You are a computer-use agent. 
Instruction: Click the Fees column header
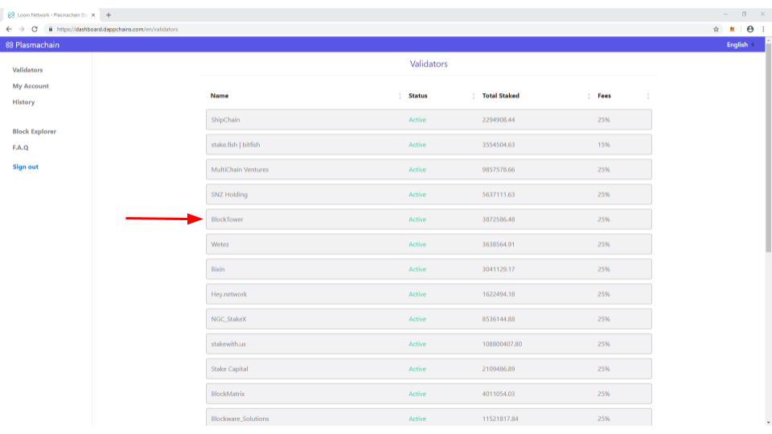click(604, 96)
